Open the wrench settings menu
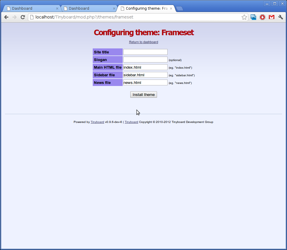This screenshot has height=250, width=287. pyautogui.click(x=281, y=17)
